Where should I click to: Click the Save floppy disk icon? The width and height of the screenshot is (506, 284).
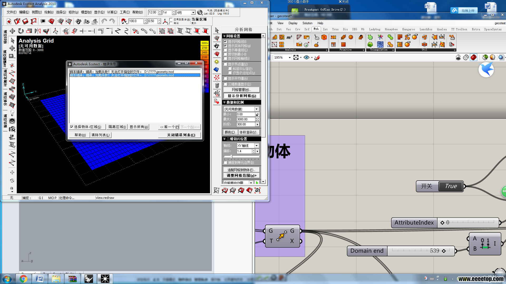coord(26,21)
